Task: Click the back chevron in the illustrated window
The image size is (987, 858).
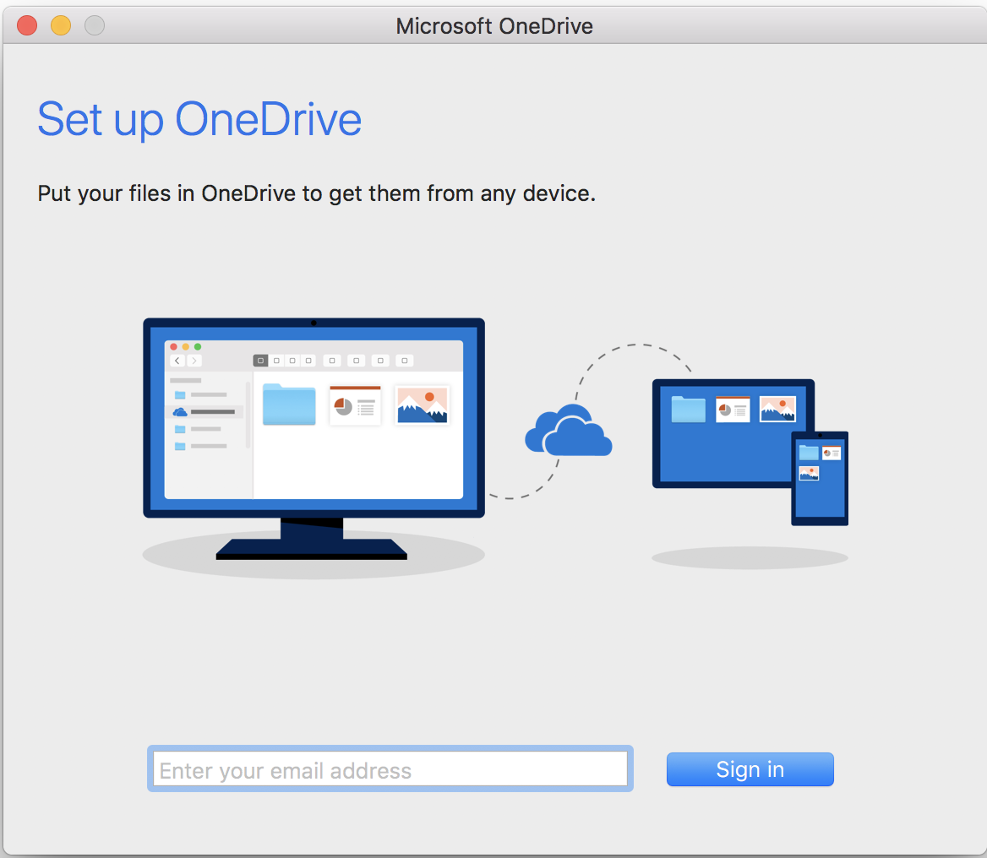Action: (x=178, y=361)
